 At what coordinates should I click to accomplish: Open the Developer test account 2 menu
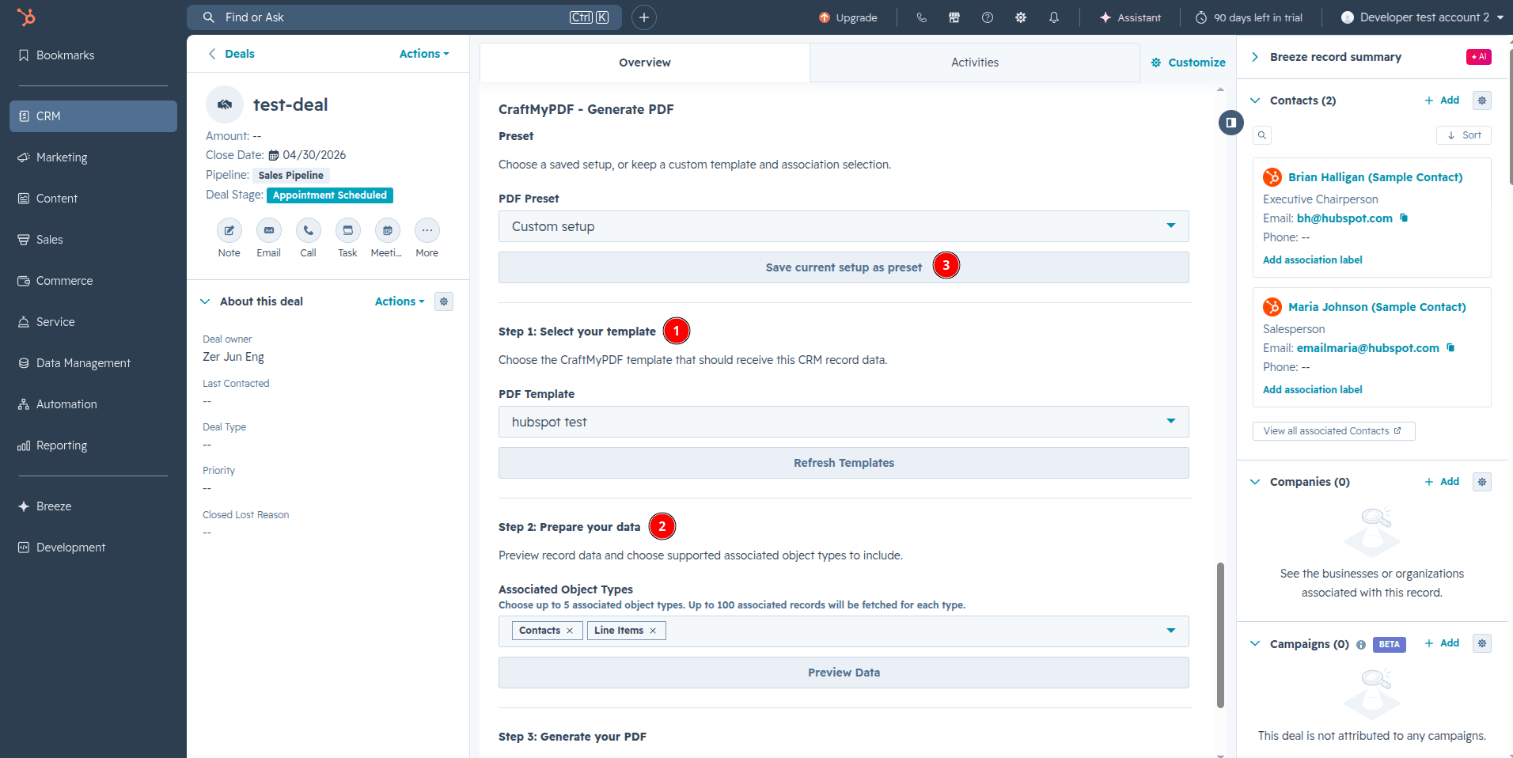[x=1422, y=17]
